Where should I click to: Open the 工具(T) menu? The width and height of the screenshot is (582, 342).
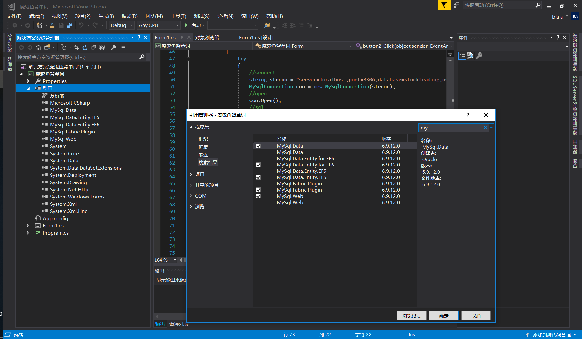point(178,16)
